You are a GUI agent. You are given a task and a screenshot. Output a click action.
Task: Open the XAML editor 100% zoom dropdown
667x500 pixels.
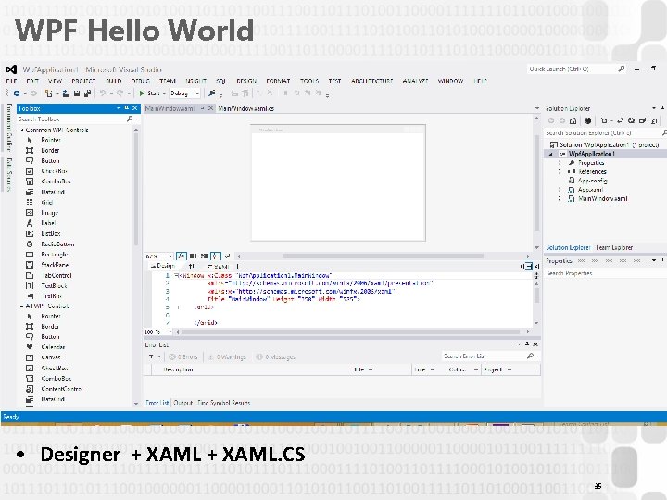click(170, 331)
